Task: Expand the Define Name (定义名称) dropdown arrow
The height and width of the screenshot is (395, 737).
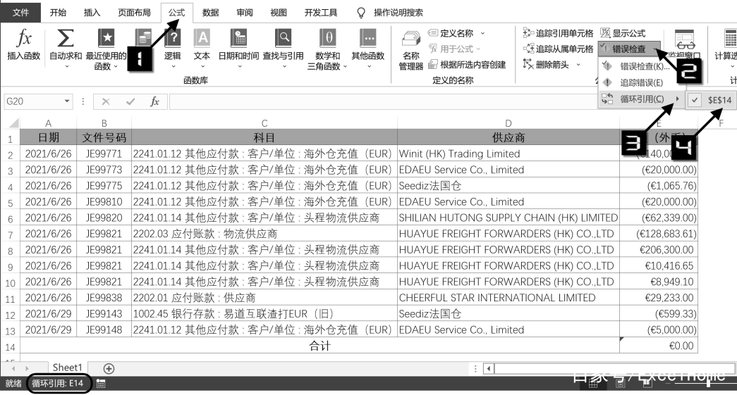Action: coord(482,33)
